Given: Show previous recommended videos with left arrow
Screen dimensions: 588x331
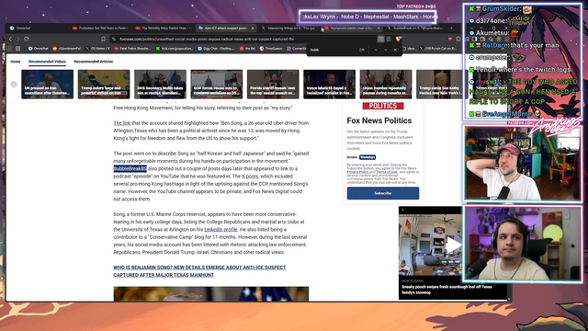Looking at the screenshot, I should click(14, 84).
